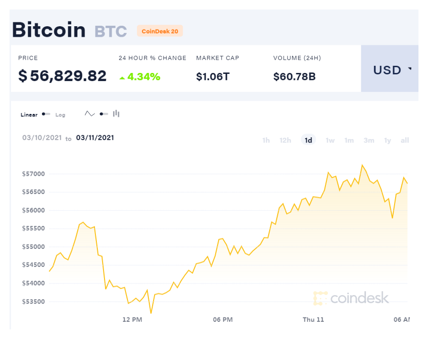Click the CoinDesk 20 badge
428x358 pixels.
[x=160, y=31]
